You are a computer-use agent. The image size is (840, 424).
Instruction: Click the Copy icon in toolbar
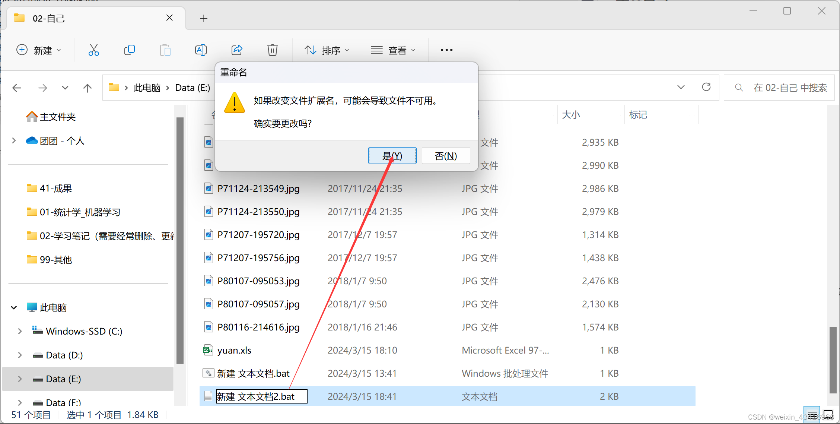(129, 50)
